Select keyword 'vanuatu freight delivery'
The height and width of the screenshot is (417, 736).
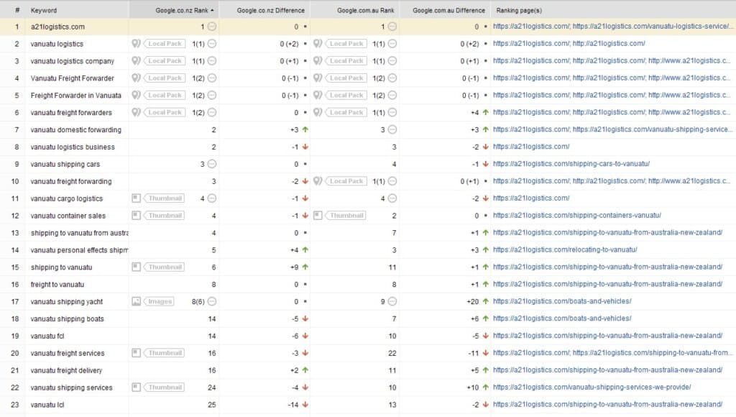point(66,370)
